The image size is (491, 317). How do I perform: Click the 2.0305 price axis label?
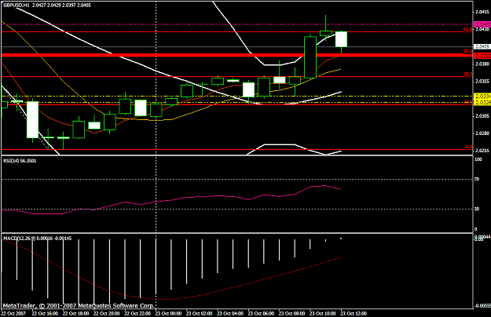coord(482,116)
